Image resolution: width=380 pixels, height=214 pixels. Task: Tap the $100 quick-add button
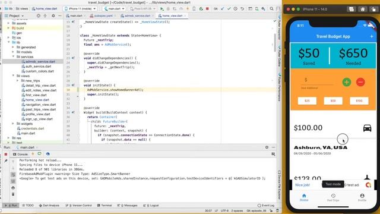[359, 100]
